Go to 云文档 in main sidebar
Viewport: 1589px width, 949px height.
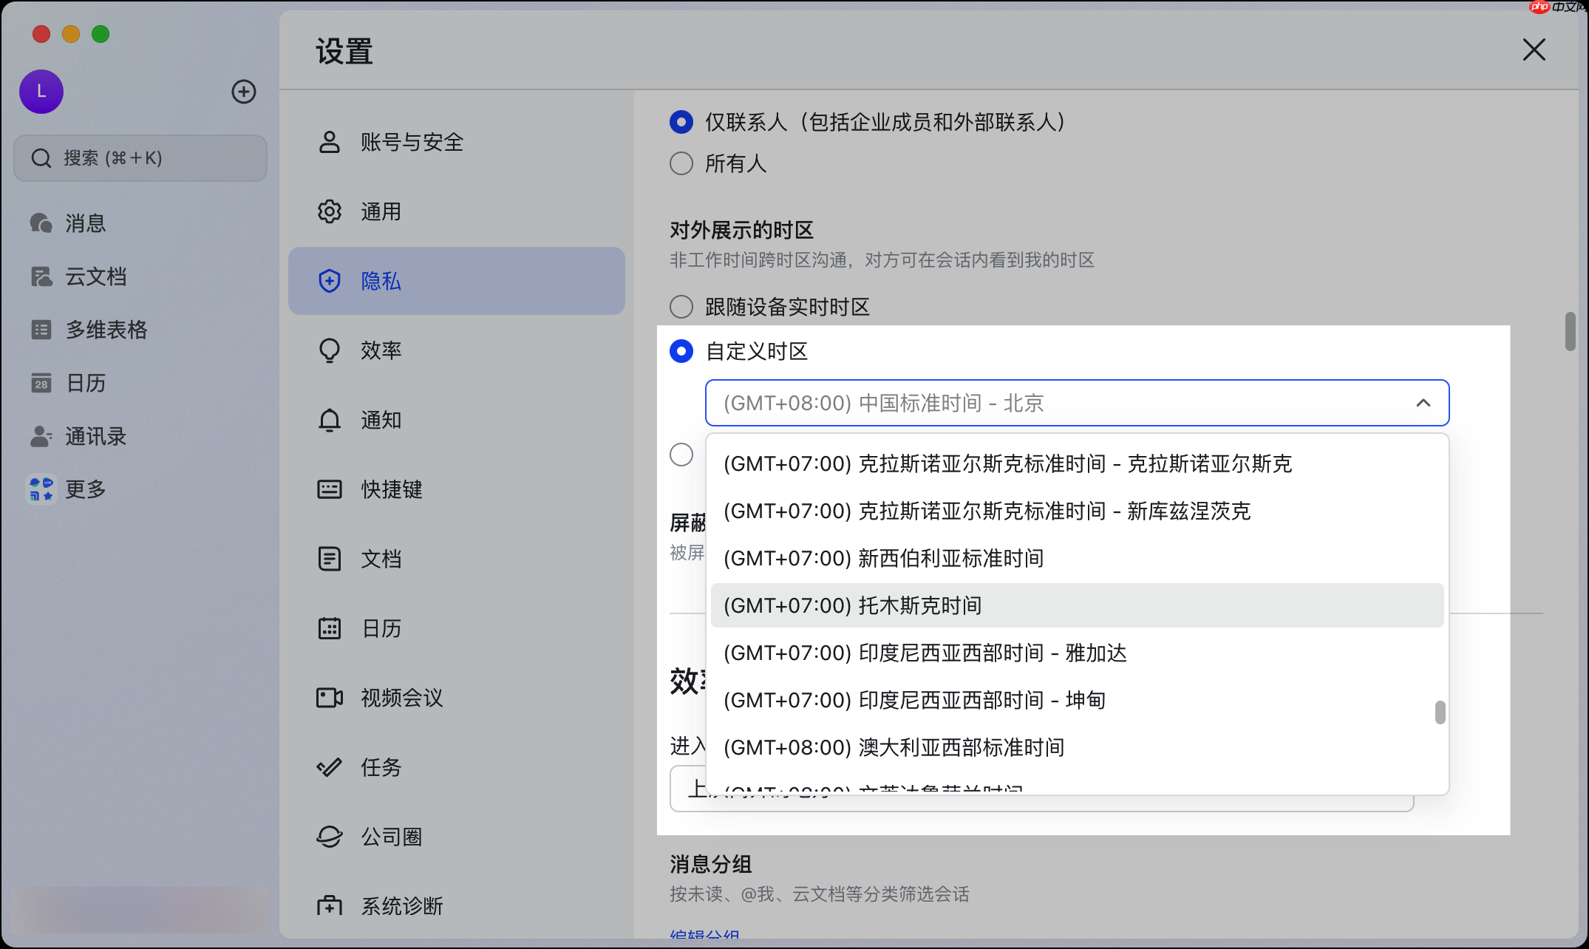140,276
